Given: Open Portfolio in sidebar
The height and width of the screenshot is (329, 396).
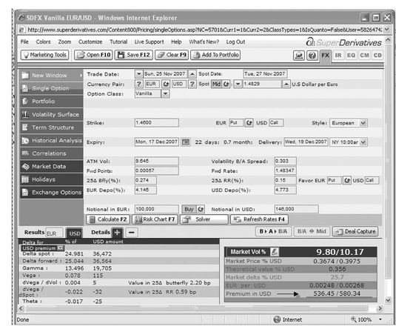Looking at the screenshot, I should [x=52, y=102].
